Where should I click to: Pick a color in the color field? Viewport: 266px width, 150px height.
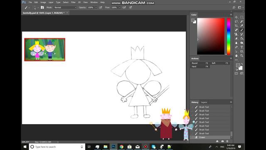tap(211, 36)
